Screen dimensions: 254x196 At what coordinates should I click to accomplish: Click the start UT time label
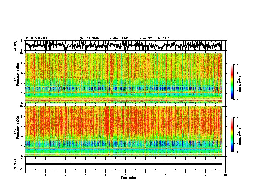(155, 38)
